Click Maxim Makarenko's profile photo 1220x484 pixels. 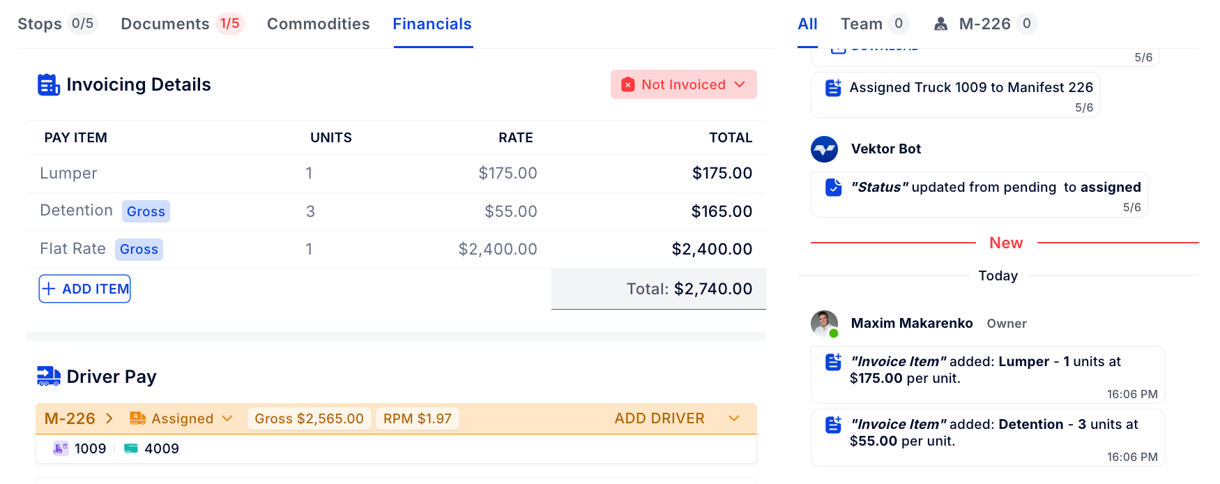(824, 324)
